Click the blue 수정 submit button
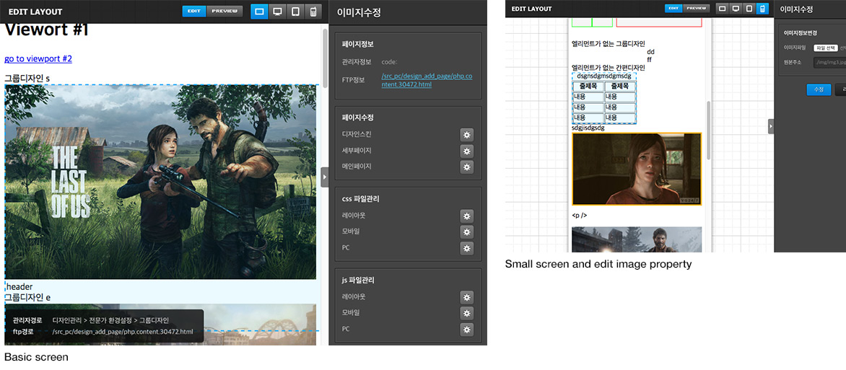 point(819,89)
